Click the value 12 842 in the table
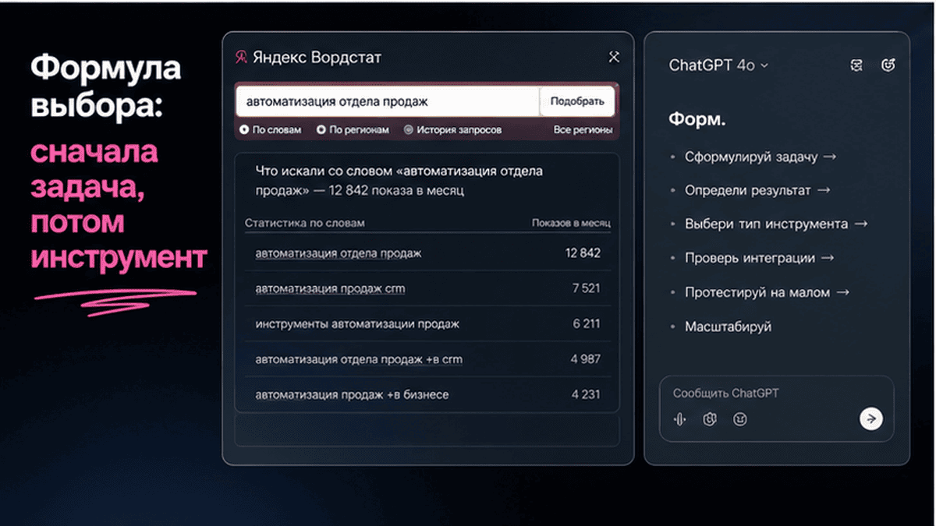 pos(583,253)
